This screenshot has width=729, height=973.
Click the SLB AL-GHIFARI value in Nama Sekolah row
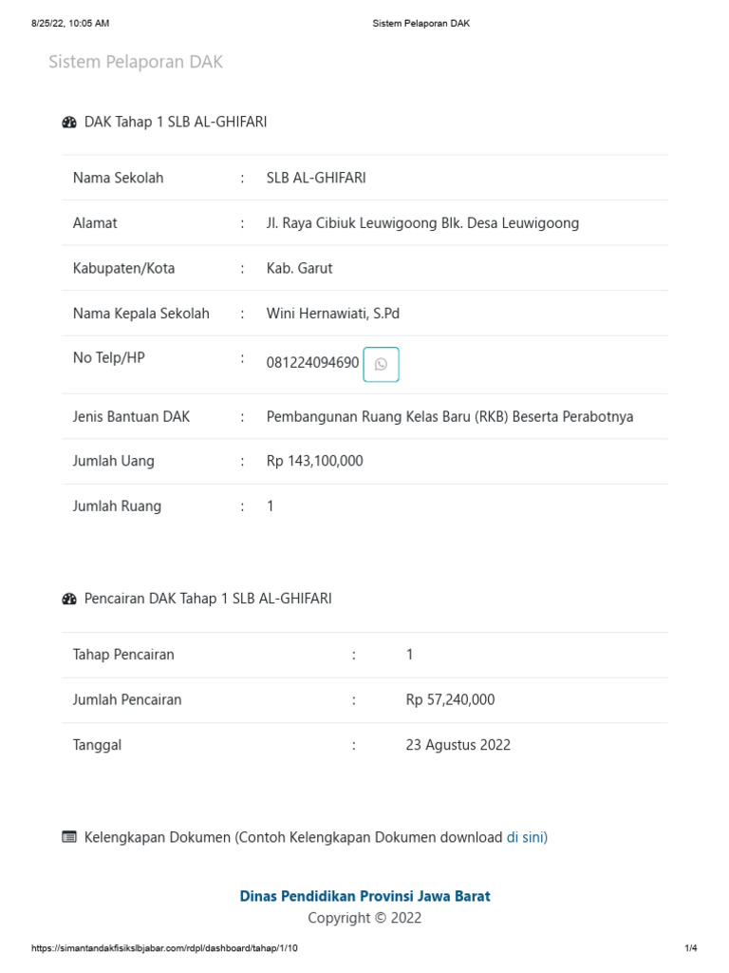coord(316,178)
